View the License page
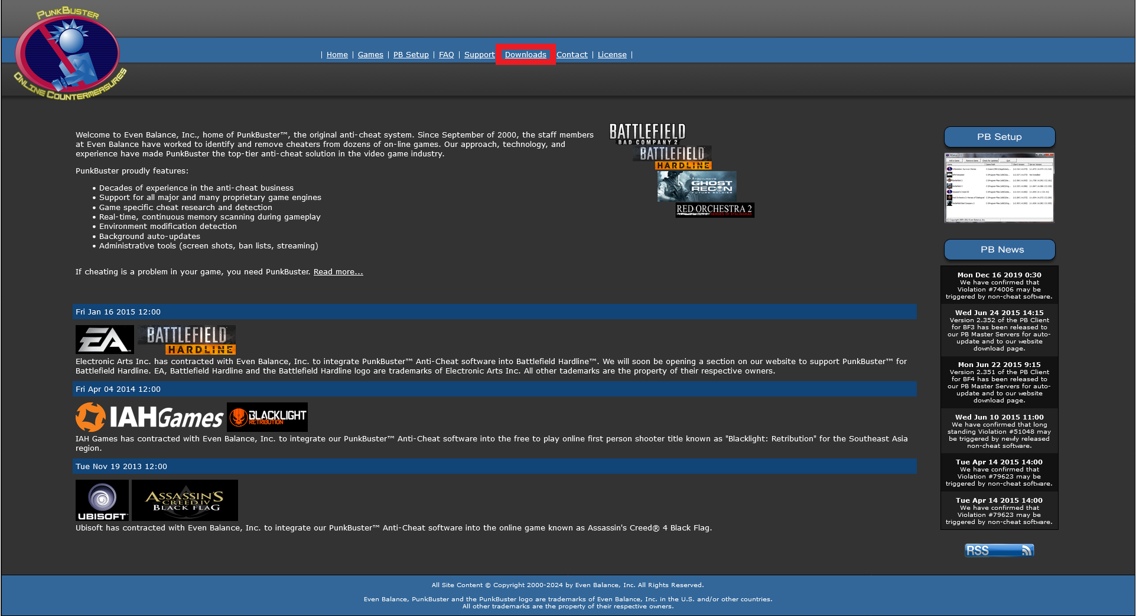This screenshot has height=616, width=1136. point(612,55)
